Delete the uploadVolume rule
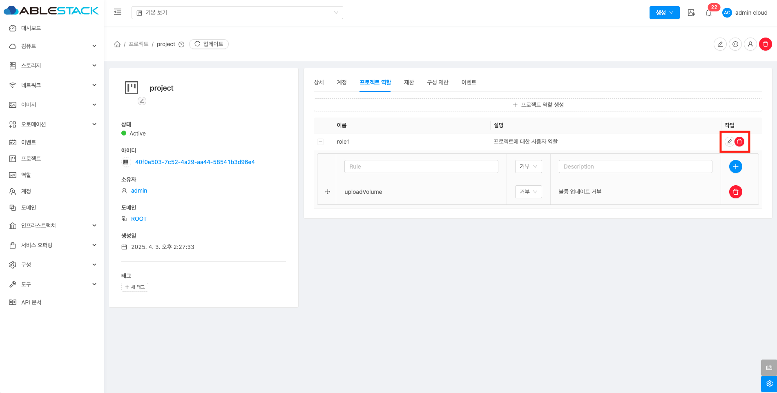Viewport: 777px width, 393px height. point(735,192)
